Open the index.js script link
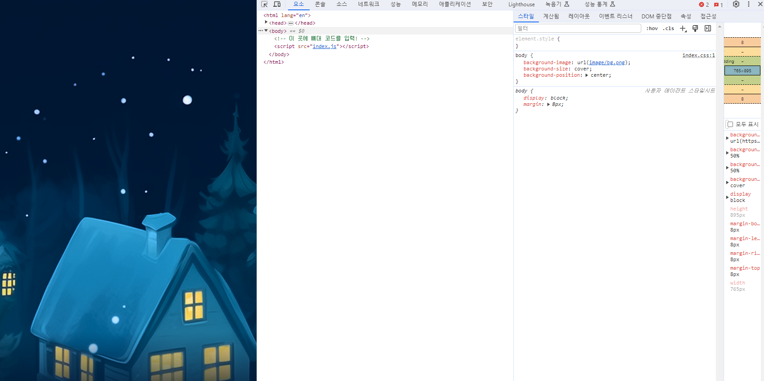This screenshot has height=381, width=764. (324, 47)
